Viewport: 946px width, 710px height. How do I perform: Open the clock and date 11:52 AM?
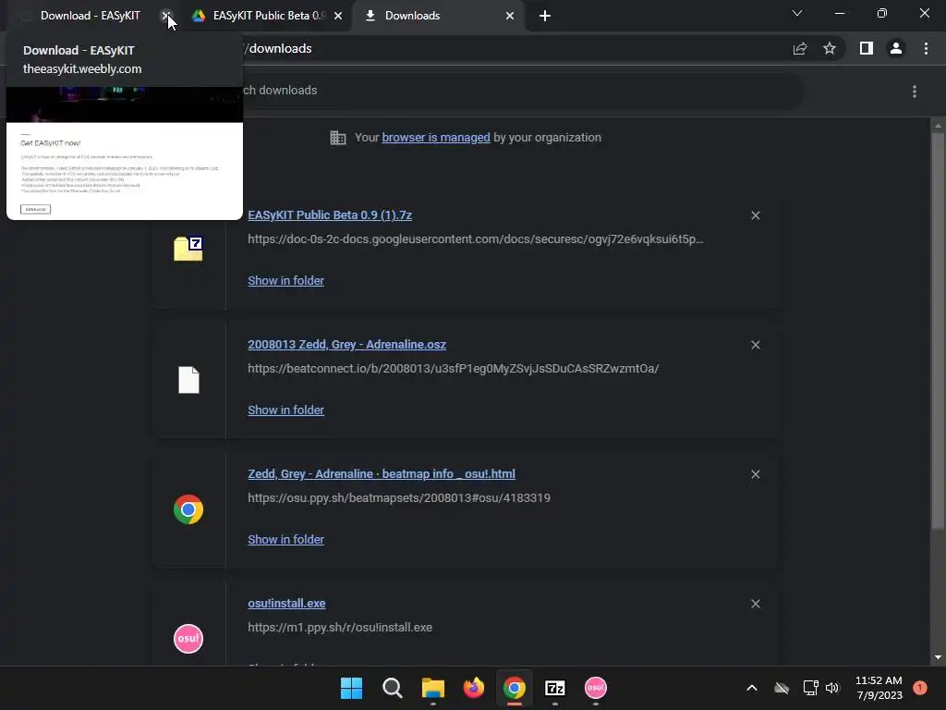[879, 688]
